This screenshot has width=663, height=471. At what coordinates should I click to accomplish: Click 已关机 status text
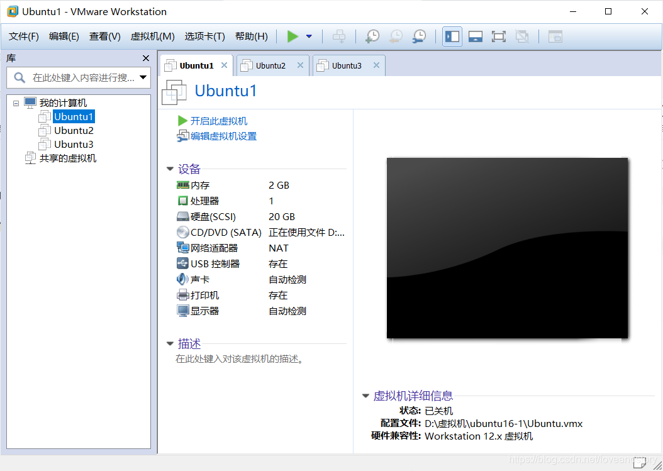439,411
